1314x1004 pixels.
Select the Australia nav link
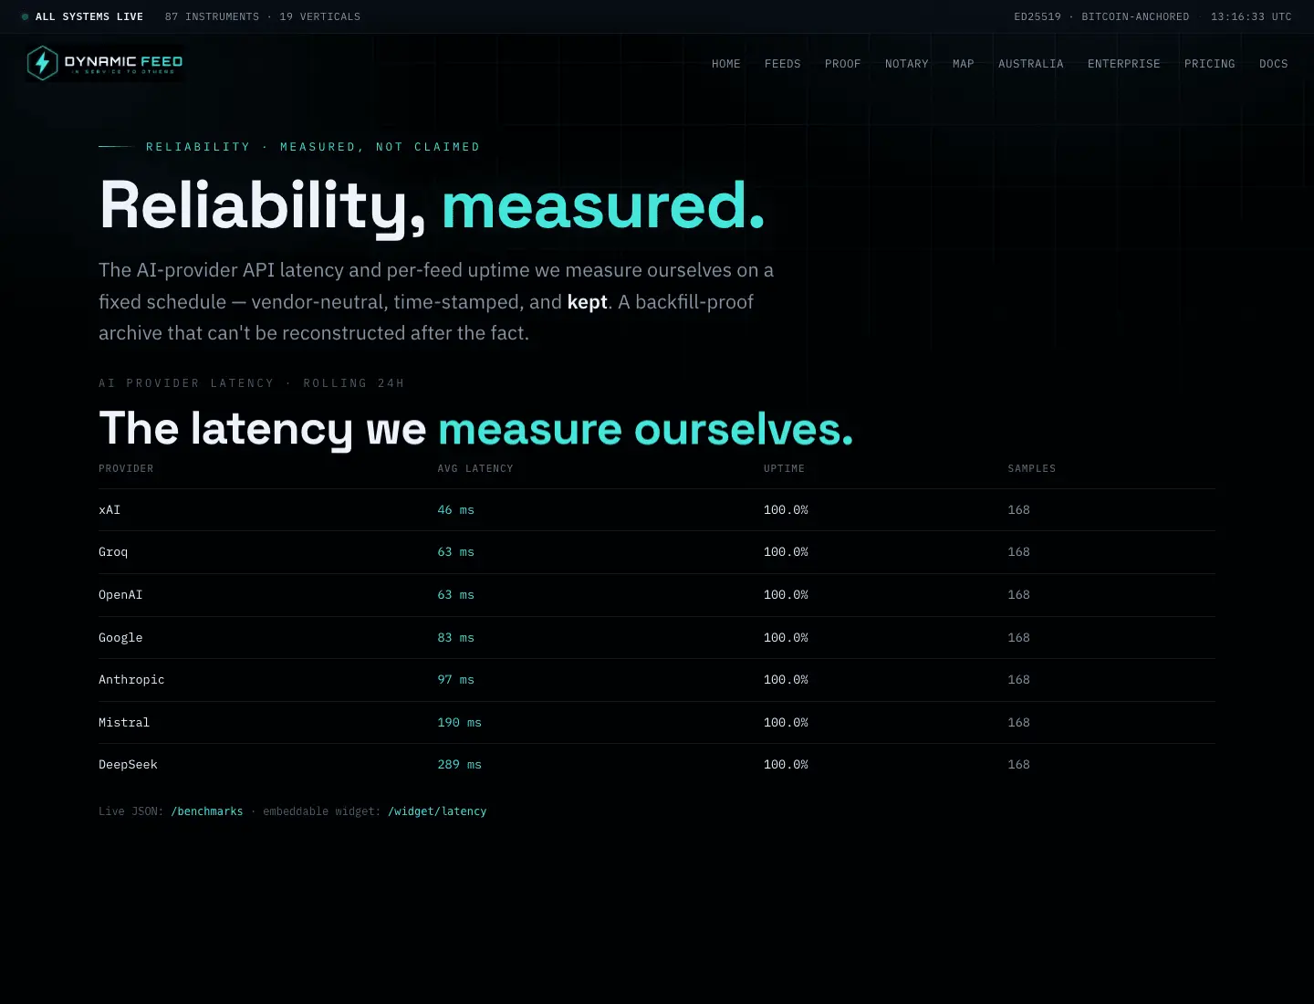click(x=1031, y=64)
